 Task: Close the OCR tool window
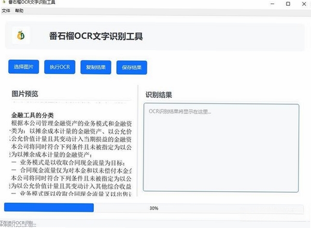tap(304, 4)
